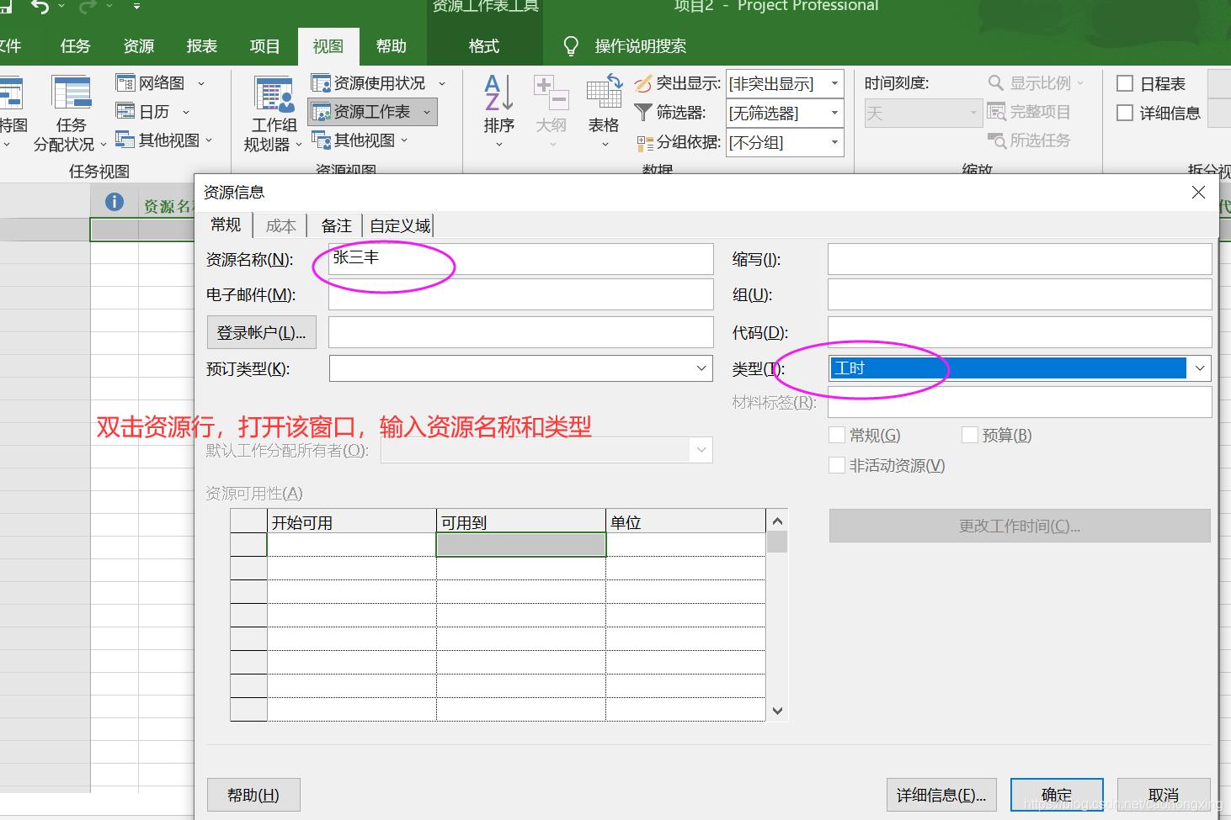Confirm with the 确定 button
The width and height of the screenshot is (1231, 820).
click(x=1057, y=795)
